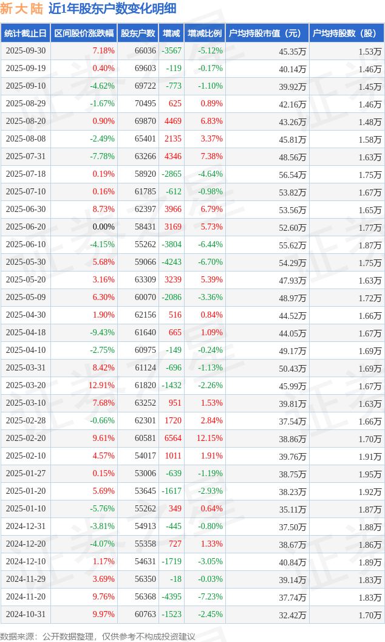Click the 户均持股市值（元） column header
Image resolution: width=385 pixels, height=642 pixels.
click(x=267, y=33)
